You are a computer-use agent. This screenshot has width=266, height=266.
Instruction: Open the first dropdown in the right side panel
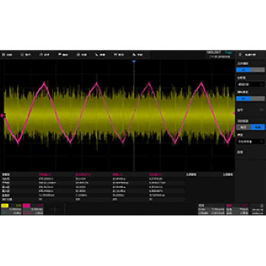pyautogui.click(x=250, y=85)
